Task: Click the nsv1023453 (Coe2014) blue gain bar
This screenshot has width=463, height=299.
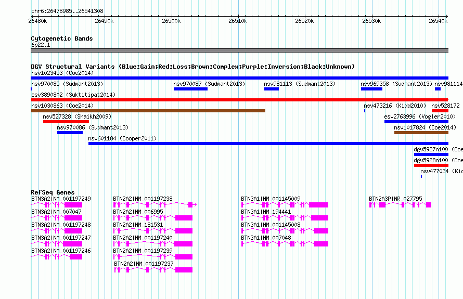Action: pos(239,78)
